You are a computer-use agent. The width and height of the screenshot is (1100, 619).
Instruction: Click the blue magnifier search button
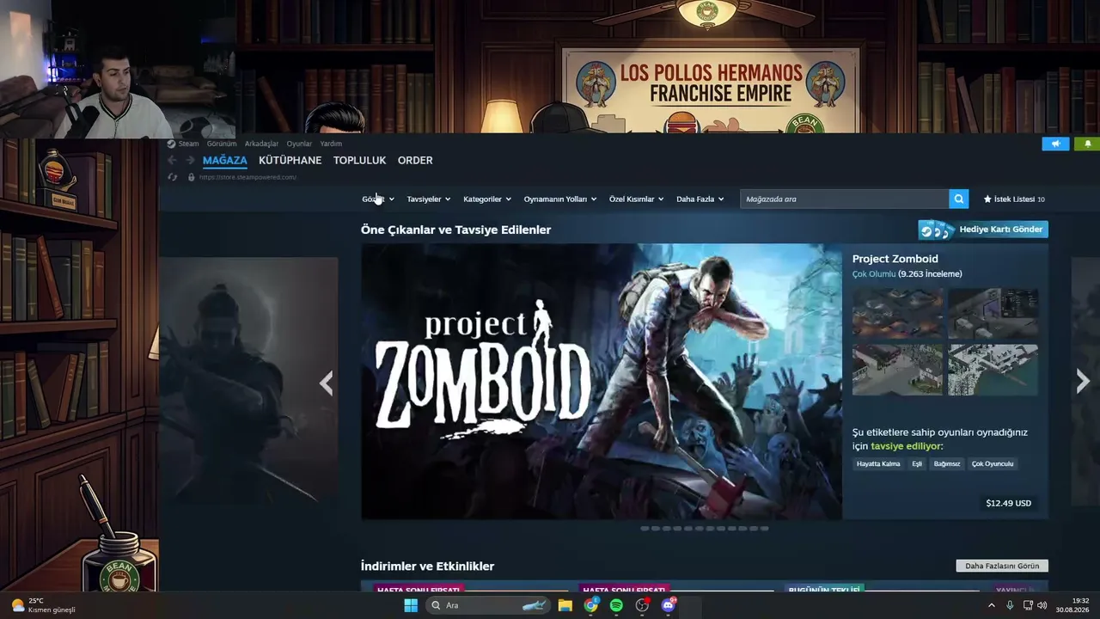click(959, 199)
